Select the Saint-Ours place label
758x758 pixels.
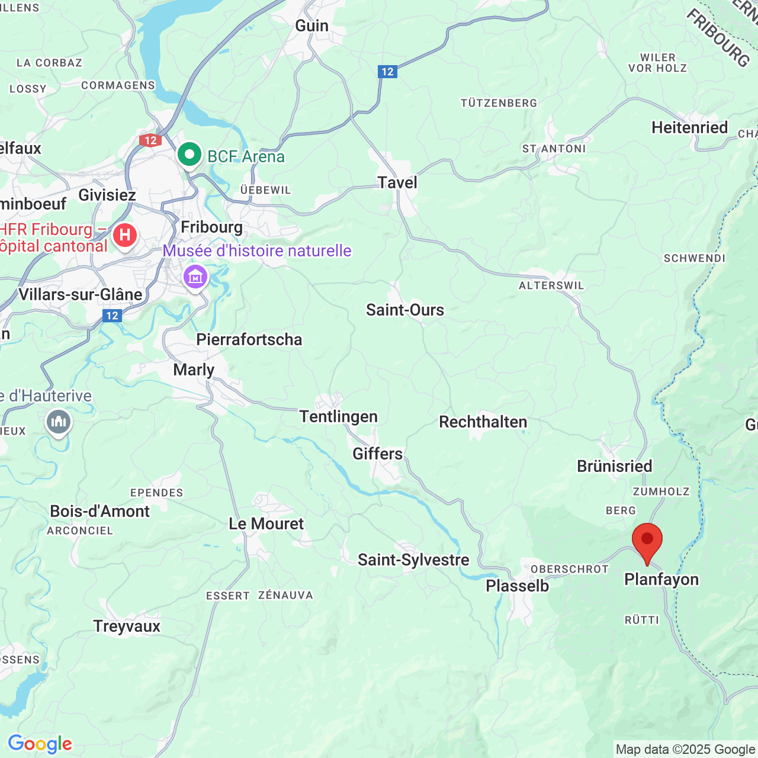tap(405, 310)
